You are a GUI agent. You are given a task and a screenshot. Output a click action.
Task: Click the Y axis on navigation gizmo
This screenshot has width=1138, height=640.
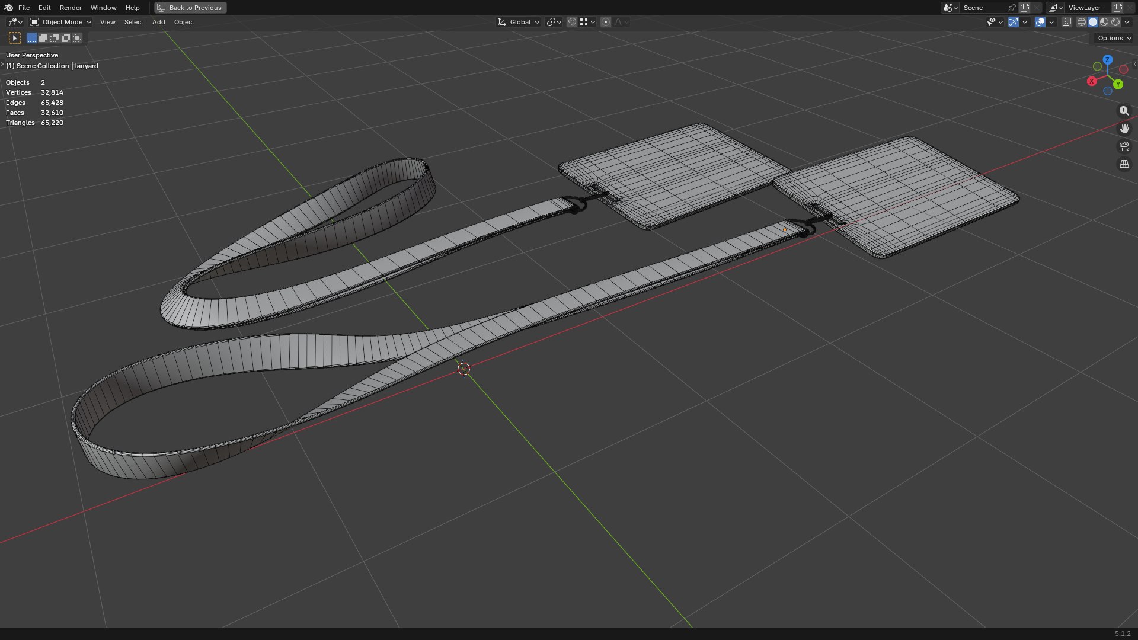pos(1118,84)
